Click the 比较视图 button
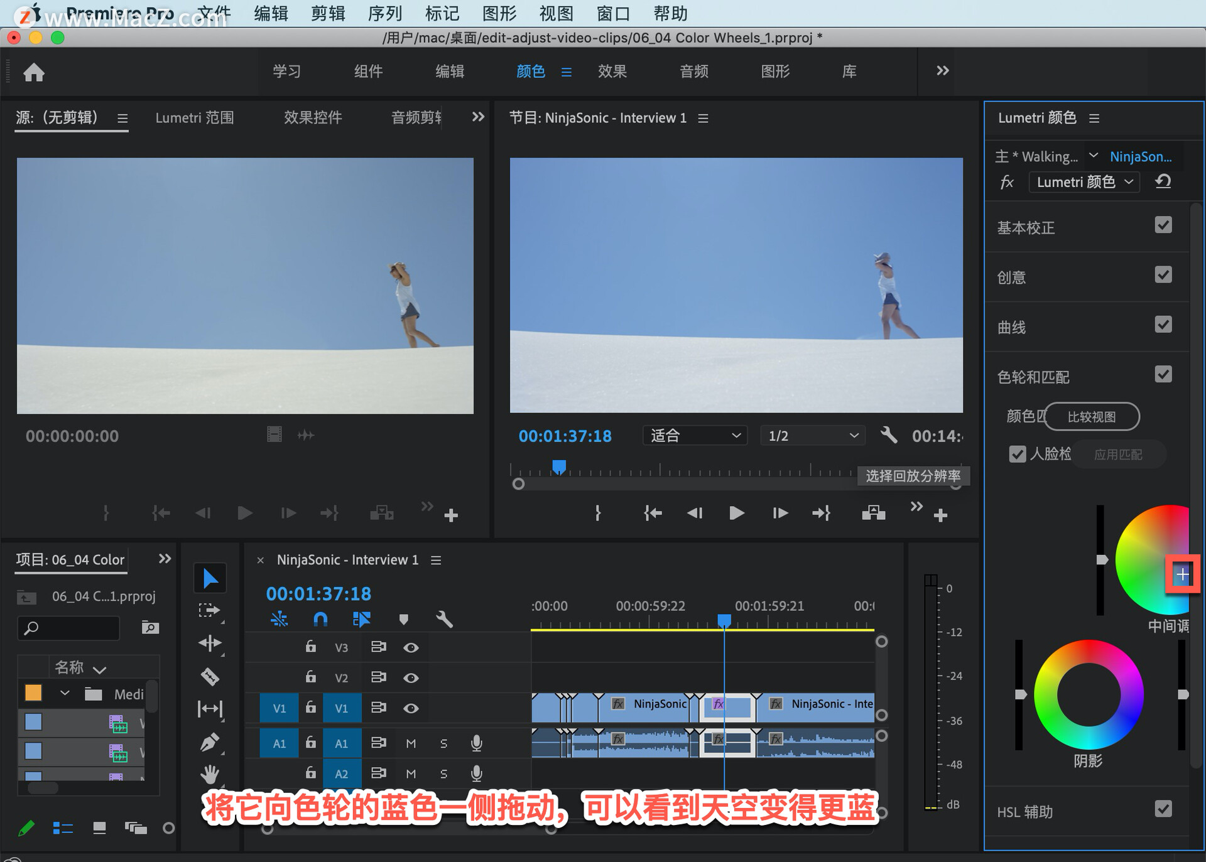 (1092, 417)
